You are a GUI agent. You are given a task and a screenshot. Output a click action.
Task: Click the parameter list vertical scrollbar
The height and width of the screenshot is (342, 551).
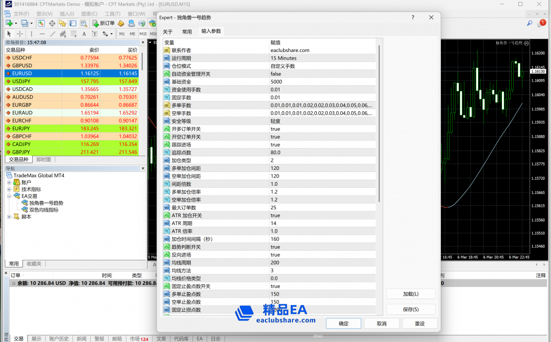pos(379,123)
